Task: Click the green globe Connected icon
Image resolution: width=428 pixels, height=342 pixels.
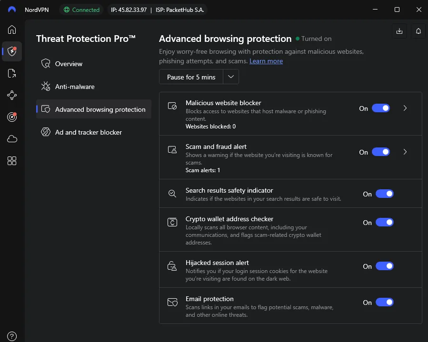Action: point(67,10)
